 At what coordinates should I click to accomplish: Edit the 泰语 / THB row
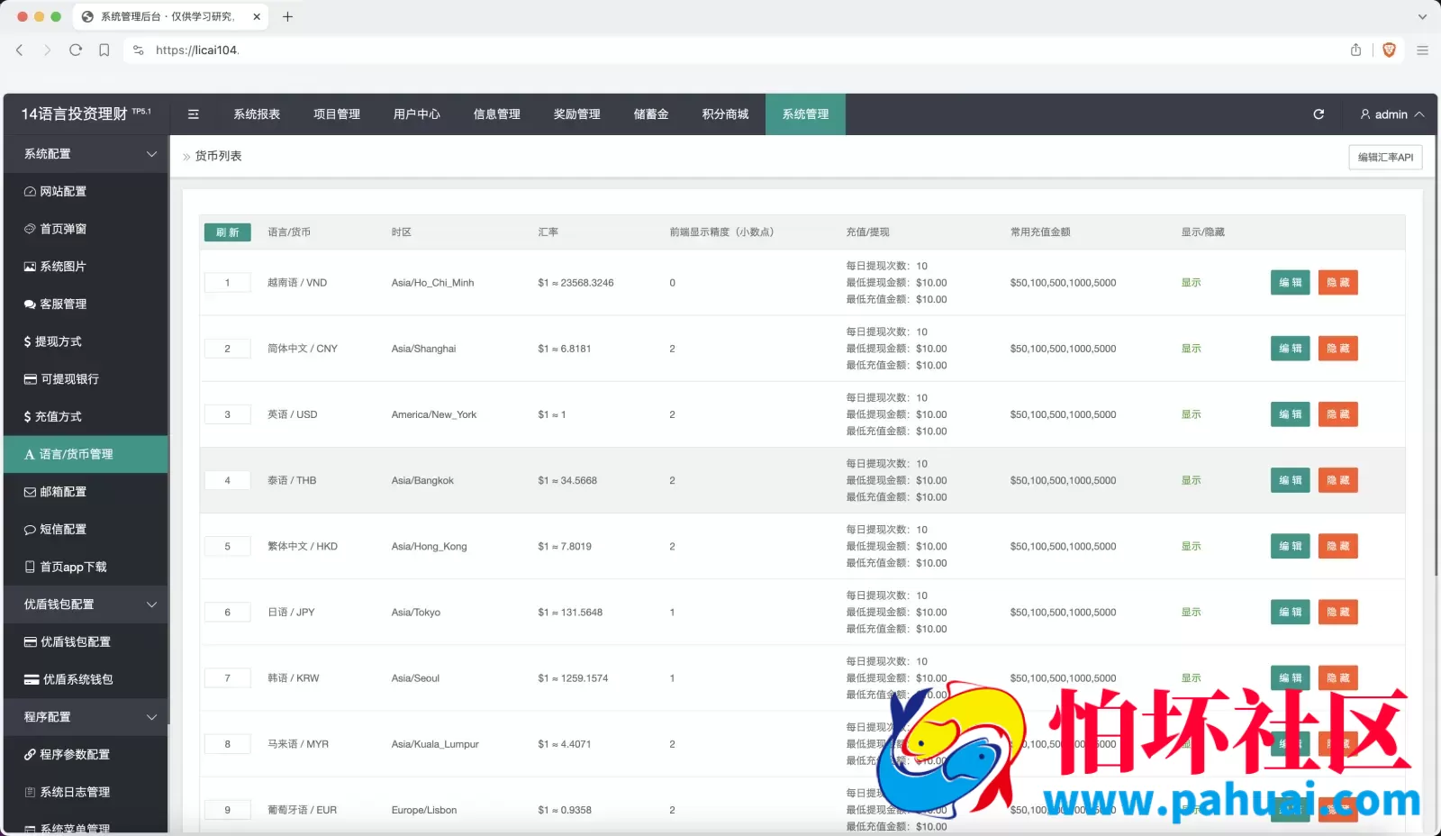(1291, 480)
